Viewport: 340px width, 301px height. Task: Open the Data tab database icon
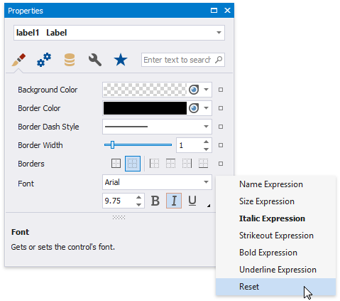click(x=70, y=60)
